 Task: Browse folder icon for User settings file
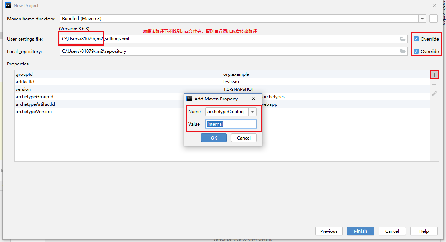(403, 39)
